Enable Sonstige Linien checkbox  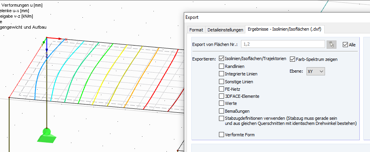[x=221, y=82]
